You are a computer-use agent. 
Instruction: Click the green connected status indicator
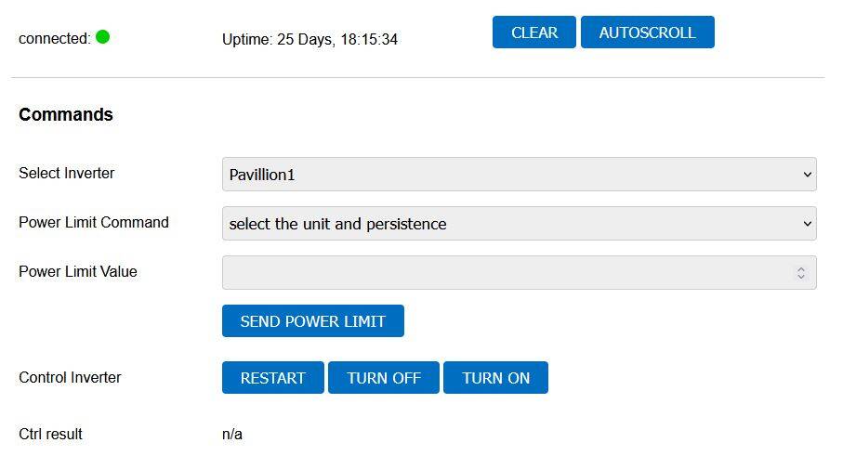[102, 37]
